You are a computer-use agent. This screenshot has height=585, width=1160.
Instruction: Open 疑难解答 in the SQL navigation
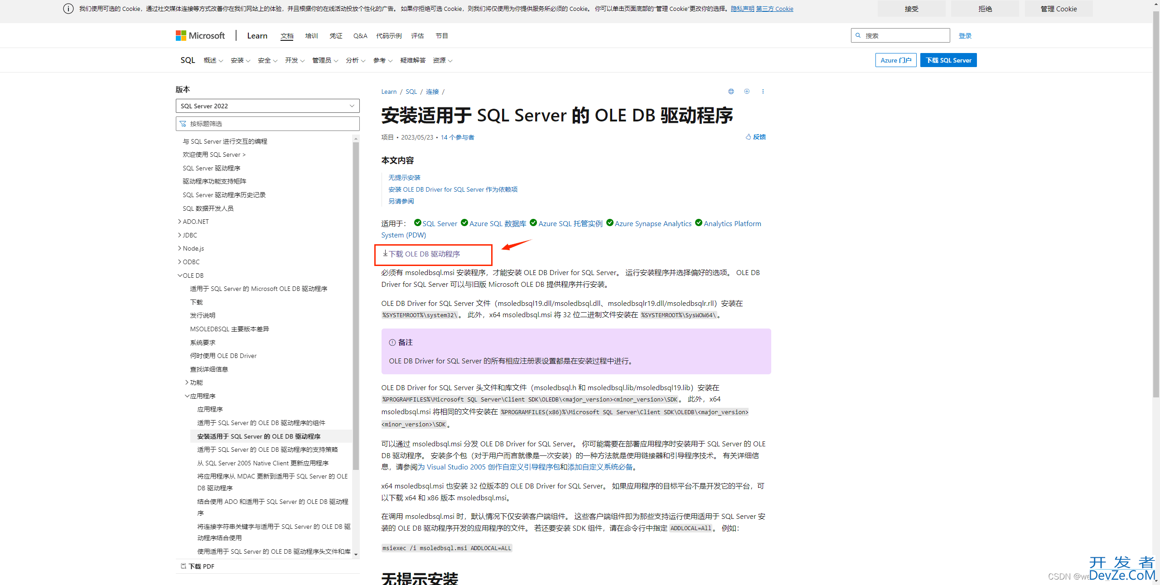click(x=413, y=60)
